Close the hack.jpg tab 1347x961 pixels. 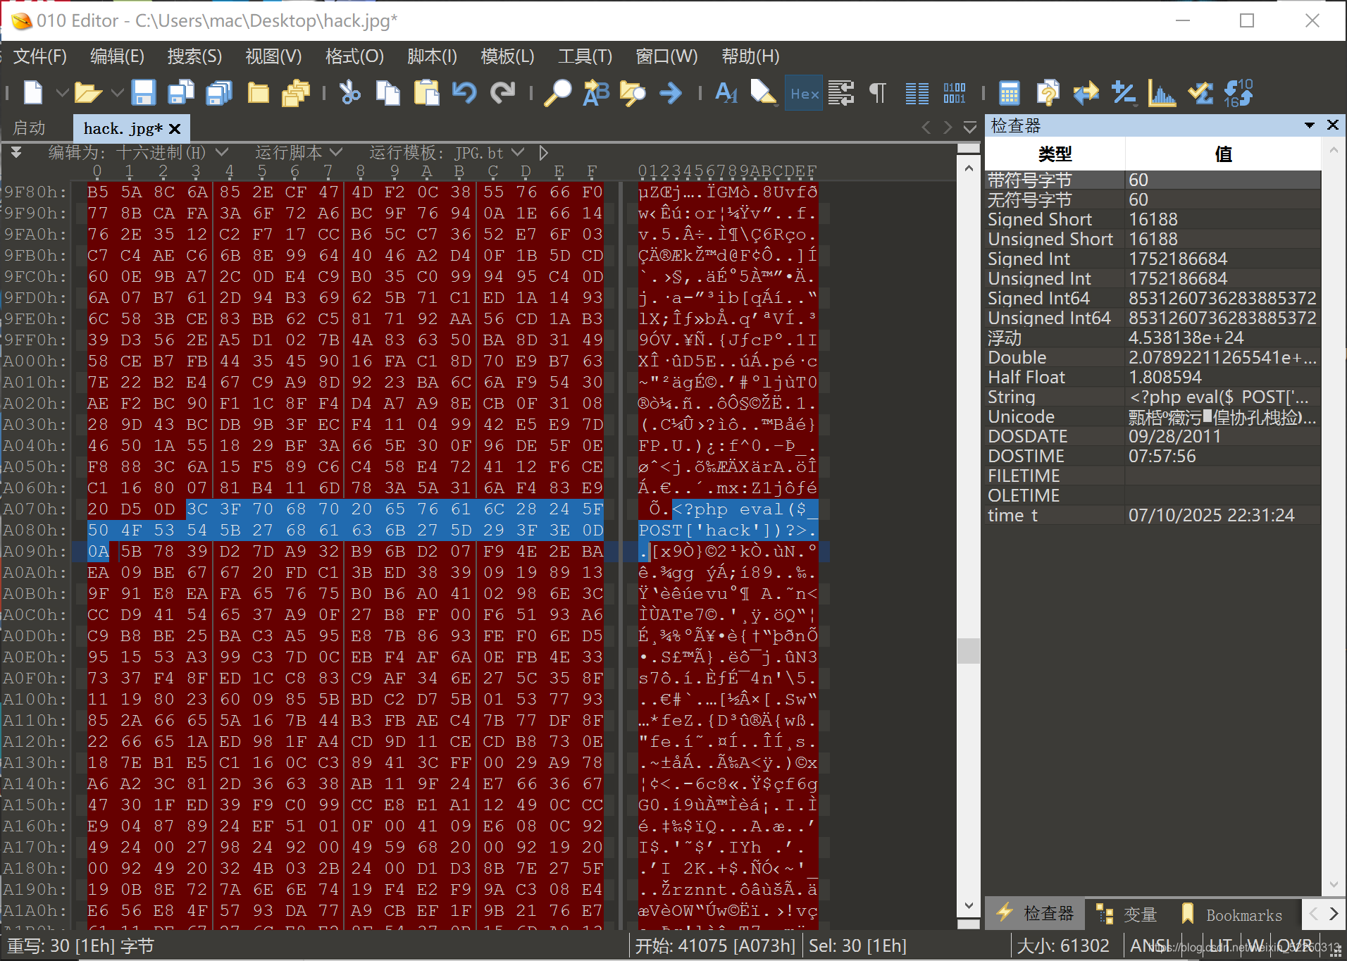175,129
